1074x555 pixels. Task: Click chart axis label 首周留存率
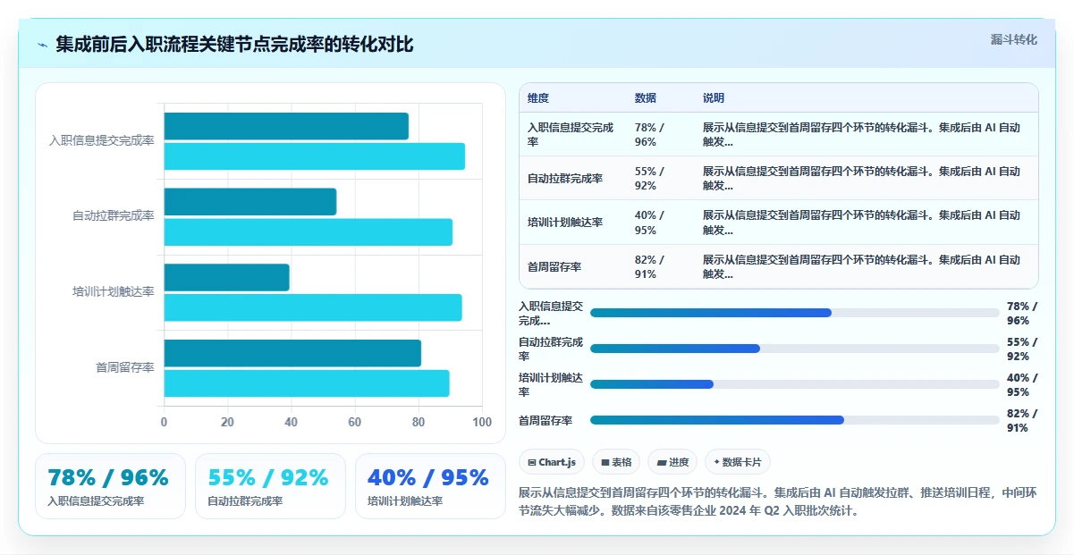(125, 367)
